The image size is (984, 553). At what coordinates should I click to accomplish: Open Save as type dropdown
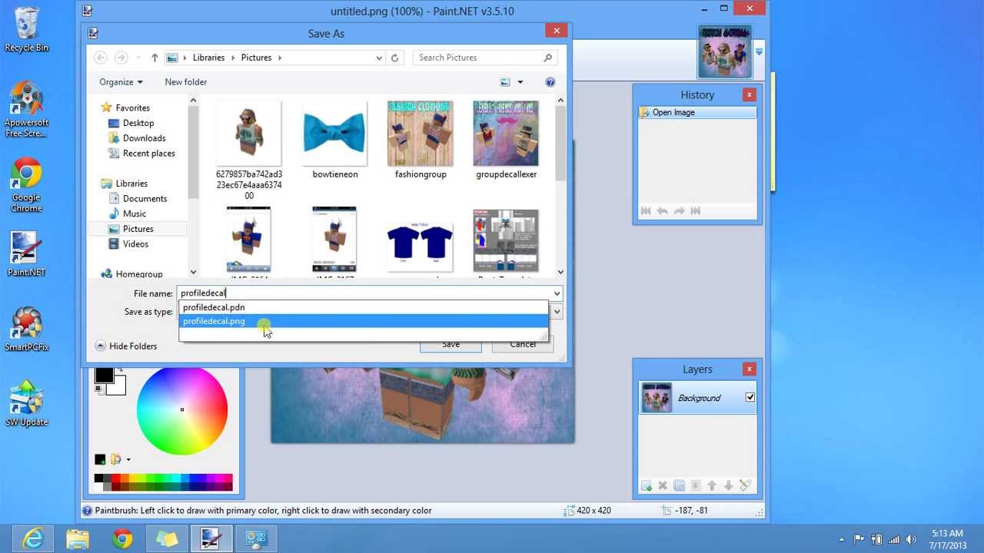(x=557, y=312)
